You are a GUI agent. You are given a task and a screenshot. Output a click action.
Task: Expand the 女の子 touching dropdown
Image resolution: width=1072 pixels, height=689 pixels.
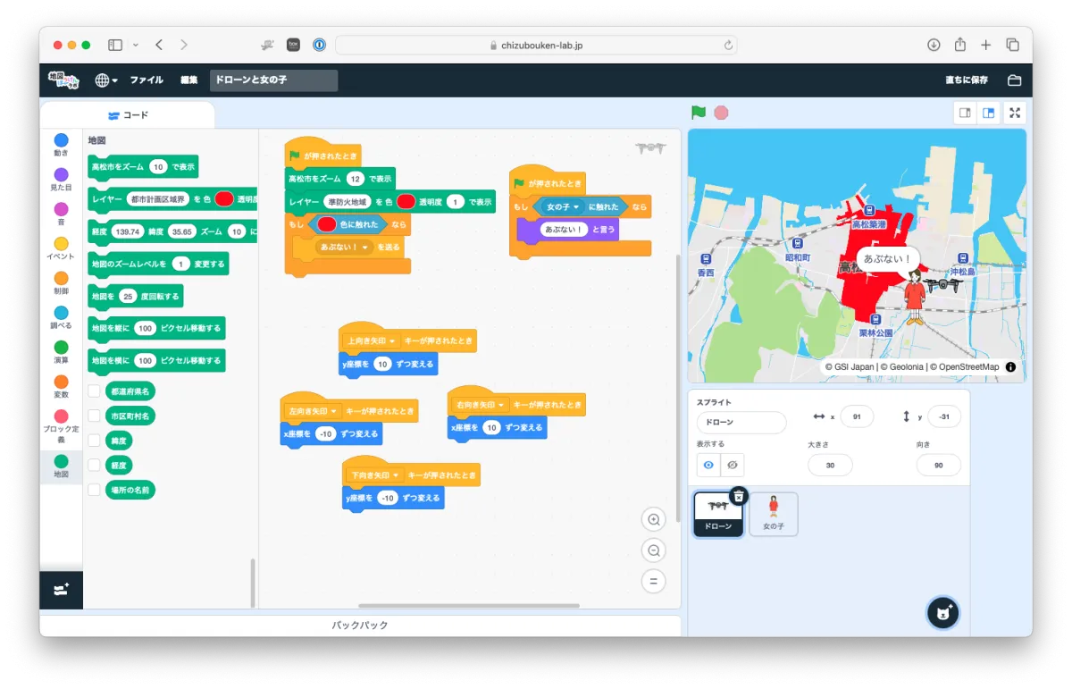point(576,207)
